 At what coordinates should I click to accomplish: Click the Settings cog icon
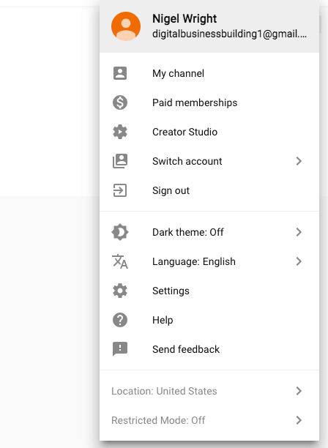point(120,291)
